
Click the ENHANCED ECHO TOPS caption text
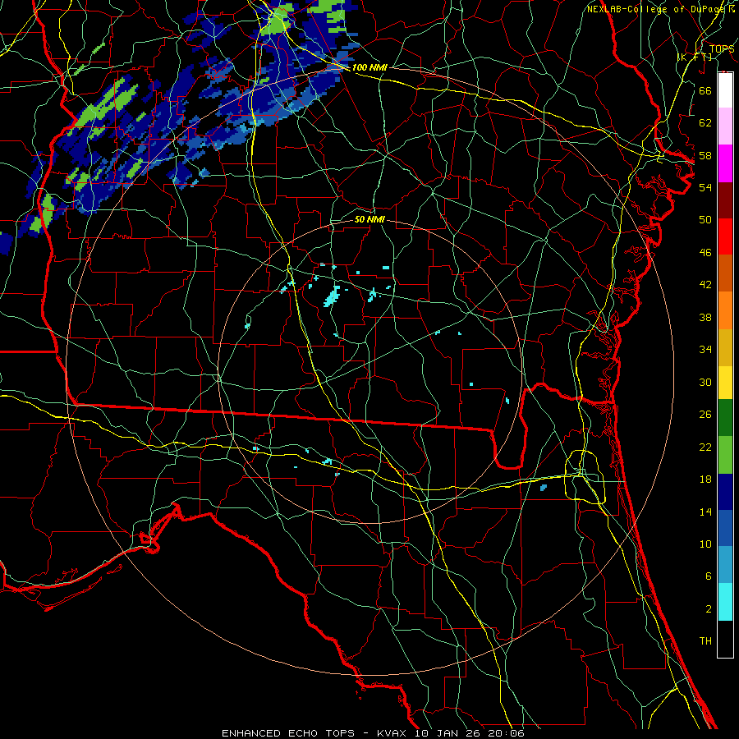coord(288,733)
